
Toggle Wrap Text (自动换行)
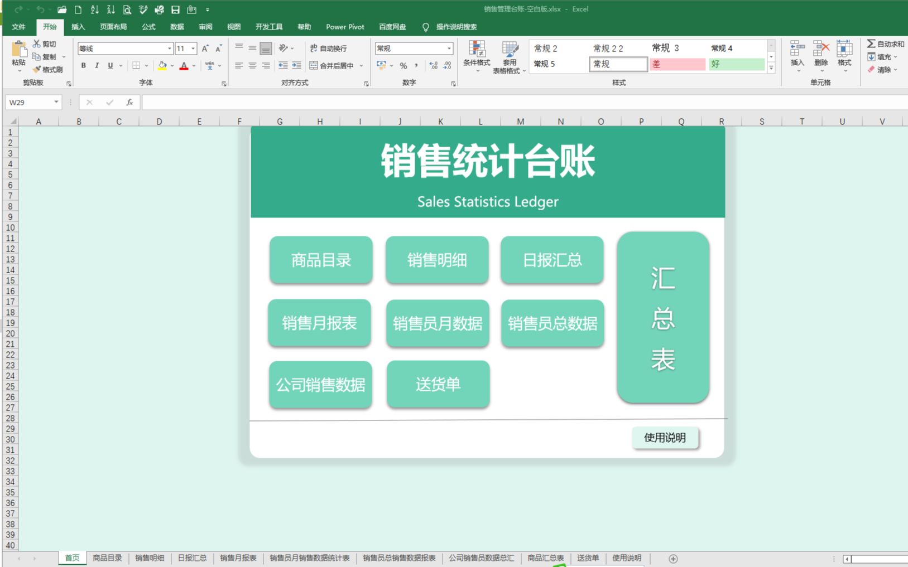(x=329, y=48)
